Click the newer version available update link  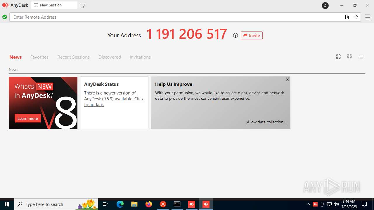click(x=114, y=99)
